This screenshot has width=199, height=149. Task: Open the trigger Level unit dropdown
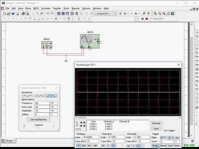pos(177,142)
